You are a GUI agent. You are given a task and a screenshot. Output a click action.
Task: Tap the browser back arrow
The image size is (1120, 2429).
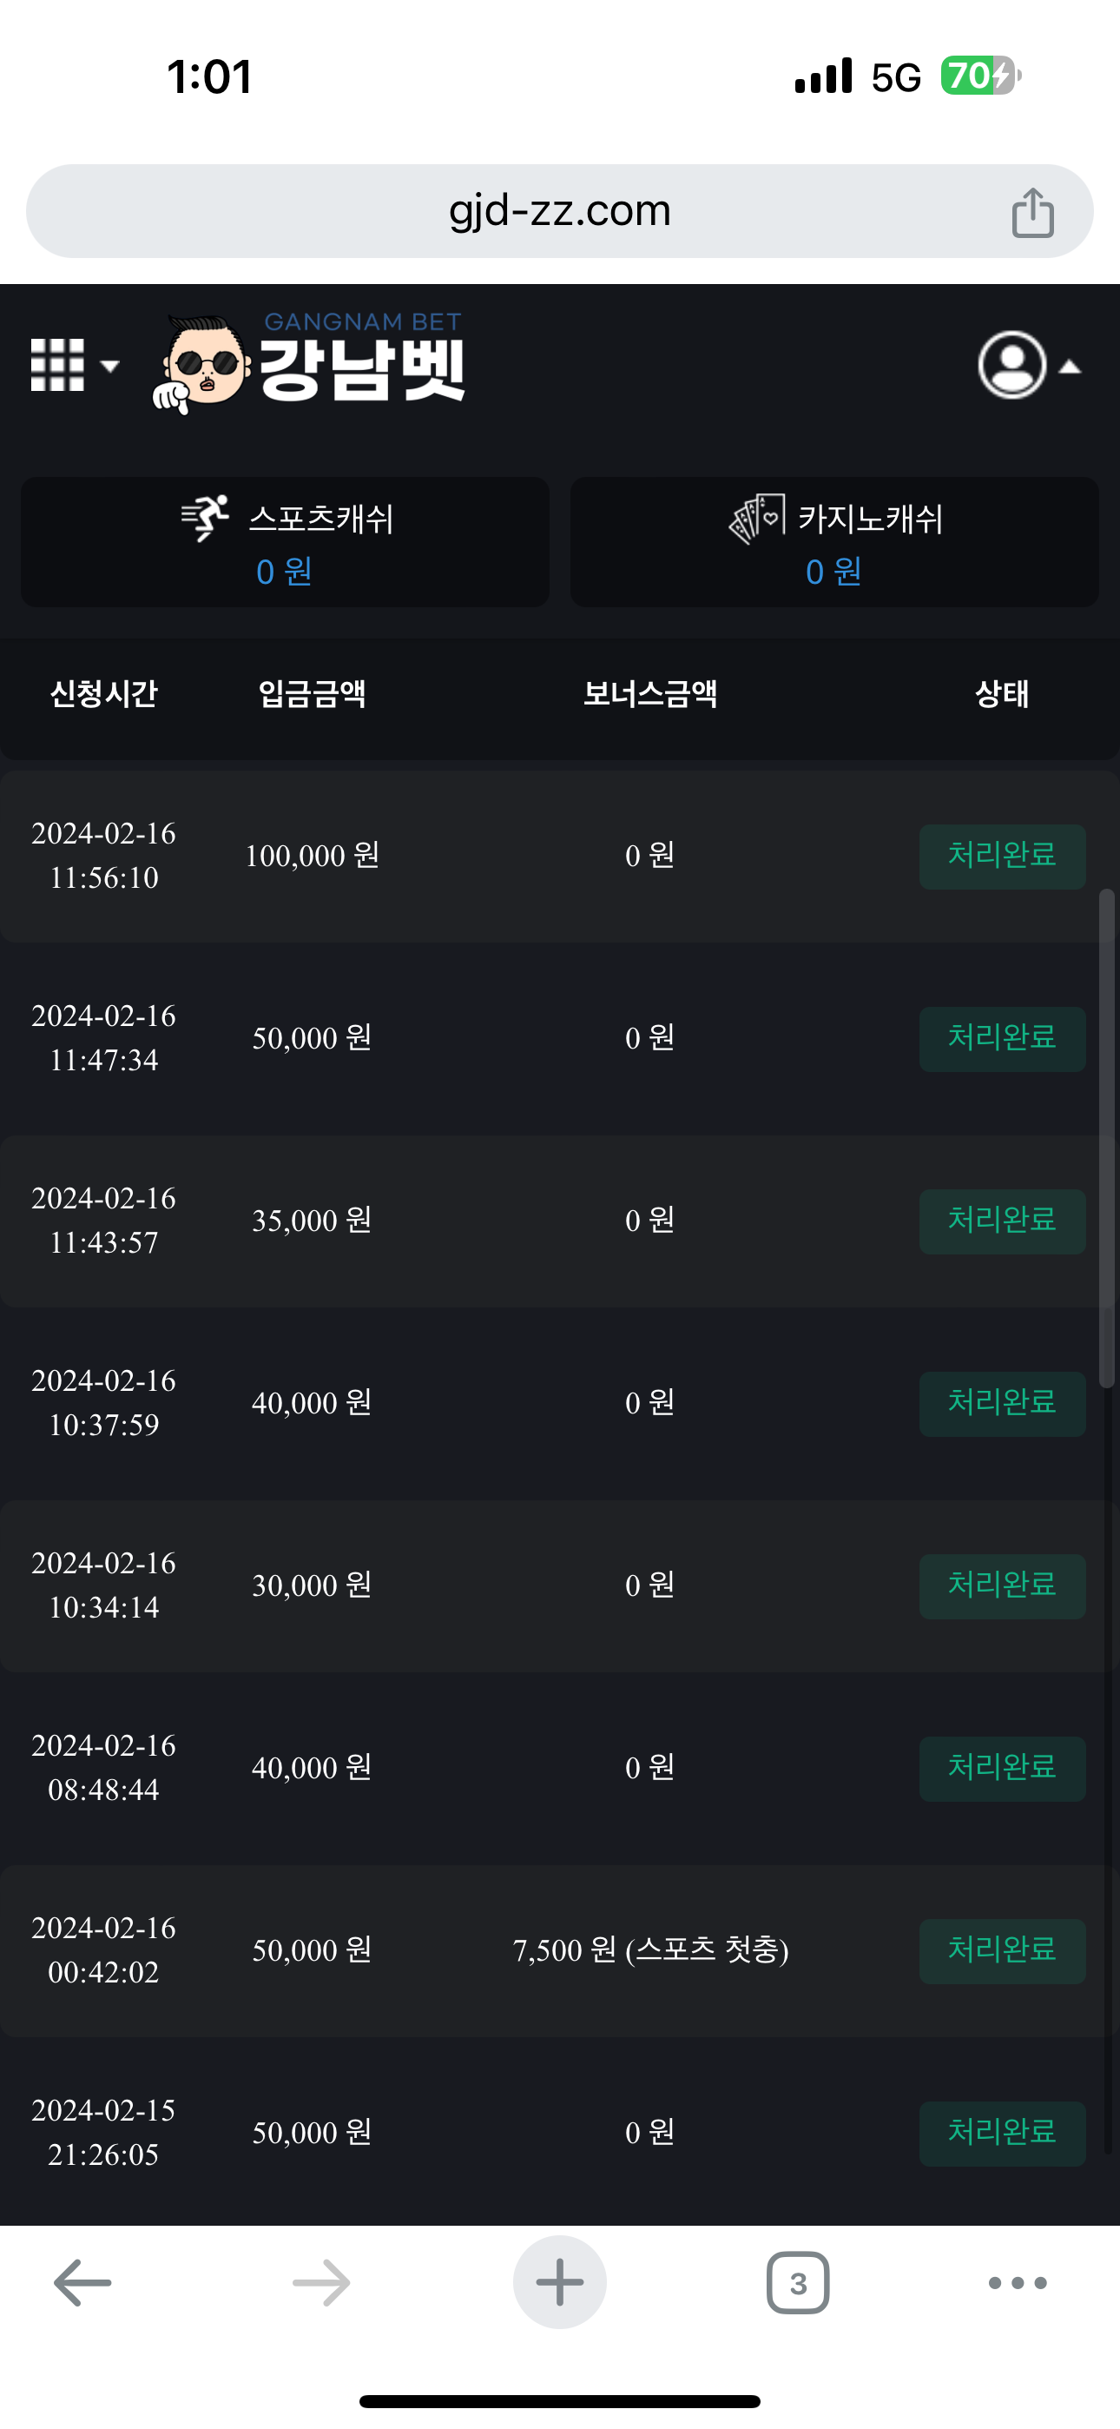coord(83,2283)
